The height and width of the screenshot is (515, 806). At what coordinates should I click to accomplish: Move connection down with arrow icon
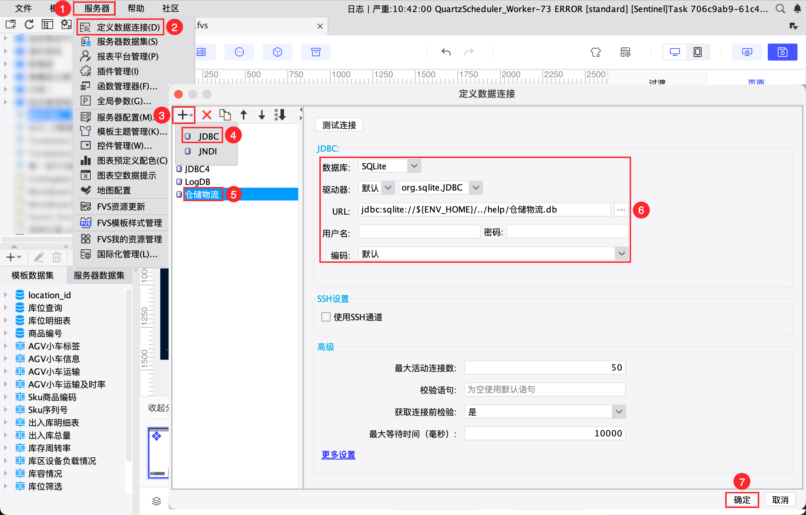pyautogui.click(x=262, y=115)
